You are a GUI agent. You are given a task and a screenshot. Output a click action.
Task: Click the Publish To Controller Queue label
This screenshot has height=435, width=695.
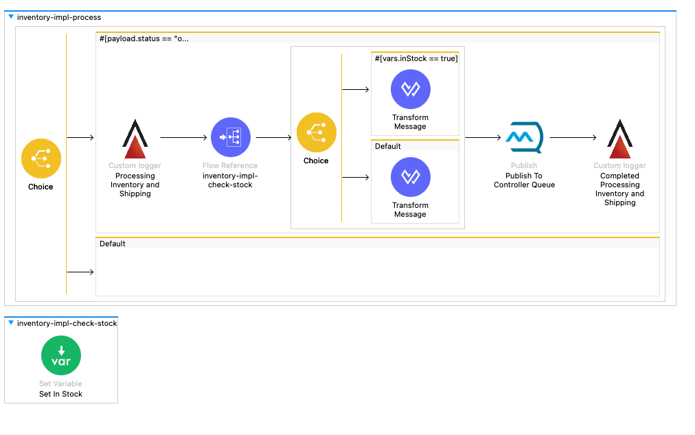(x=524, y=180)
